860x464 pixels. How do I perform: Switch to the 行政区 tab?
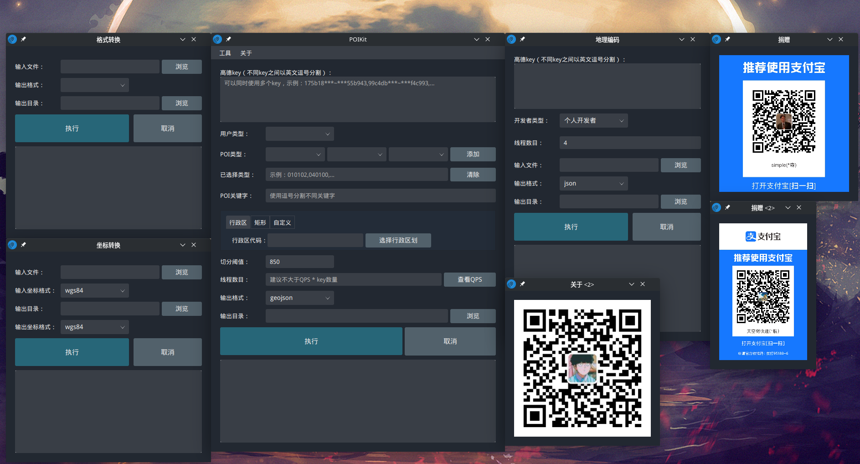pyautogui.click(x=238, y=222)
